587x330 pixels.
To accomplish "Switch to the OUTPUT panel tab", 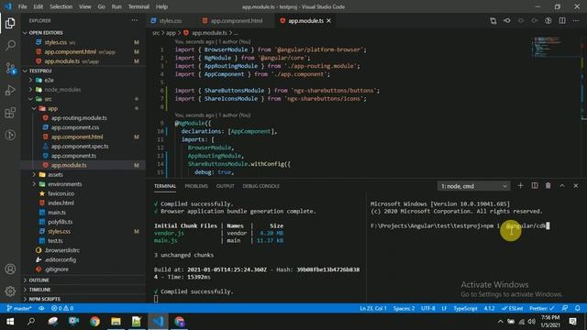I will (225, 186).
